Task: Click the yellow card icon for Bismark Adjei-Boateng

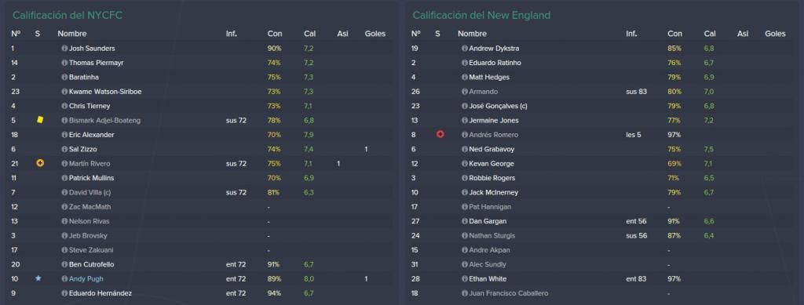Action: (x=40, y=120)
